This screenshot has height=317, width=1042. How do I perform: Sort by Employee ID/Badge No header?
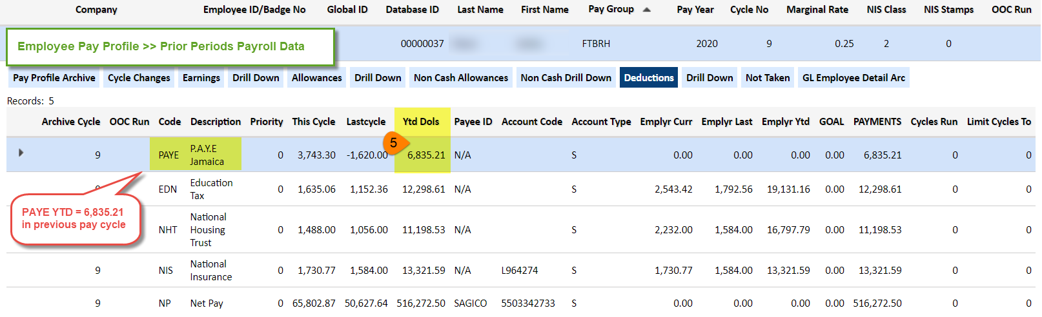point(254,10)
